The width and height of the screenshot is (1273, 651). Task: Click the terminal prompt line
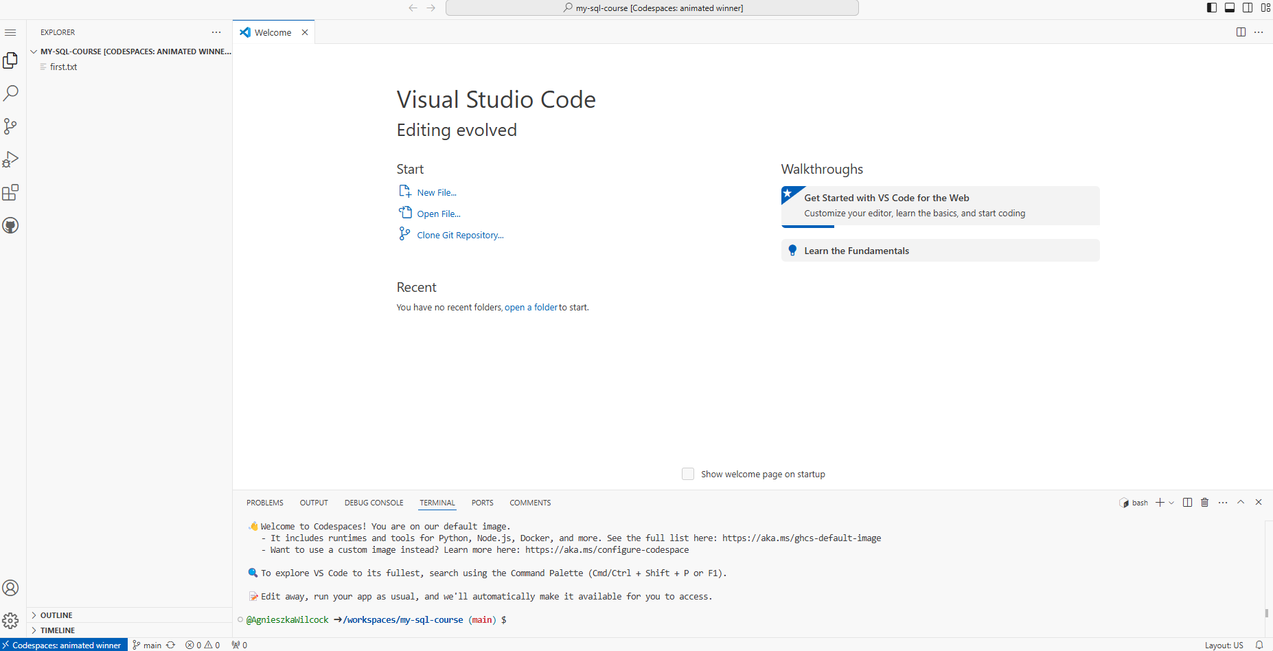[x=376, y=619]
